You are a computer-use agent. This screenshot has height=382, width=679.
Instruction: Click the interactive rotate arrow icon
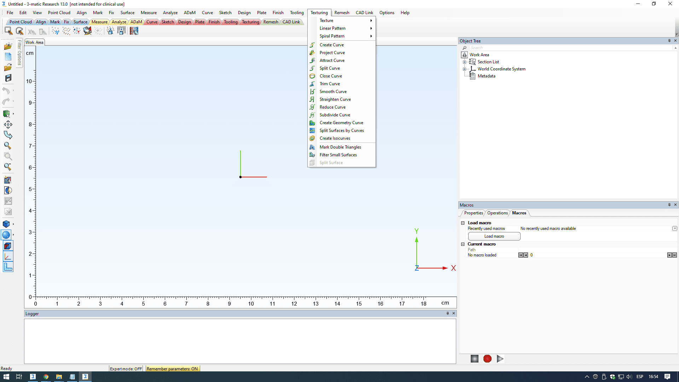(x=8, y=135)
